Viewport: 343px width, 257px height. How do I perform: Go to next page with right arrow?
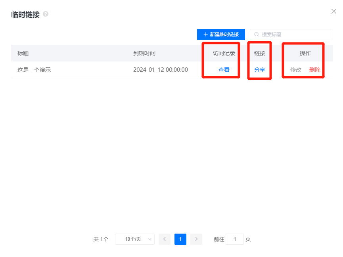pyautogui.click(x=196, y=239)
